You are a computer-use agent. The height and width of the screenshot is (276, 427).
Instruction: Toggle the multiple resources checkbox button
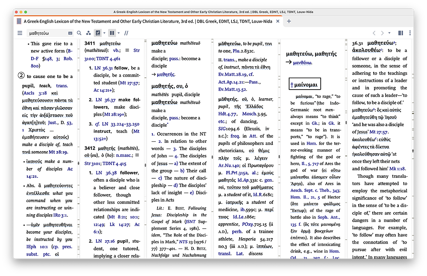coord(98,33)
